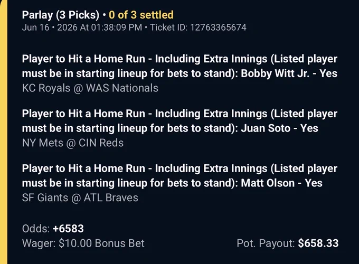
Task: Click the Wager $10.00 Bonus Bet line
Action: (x=83, y=243)
